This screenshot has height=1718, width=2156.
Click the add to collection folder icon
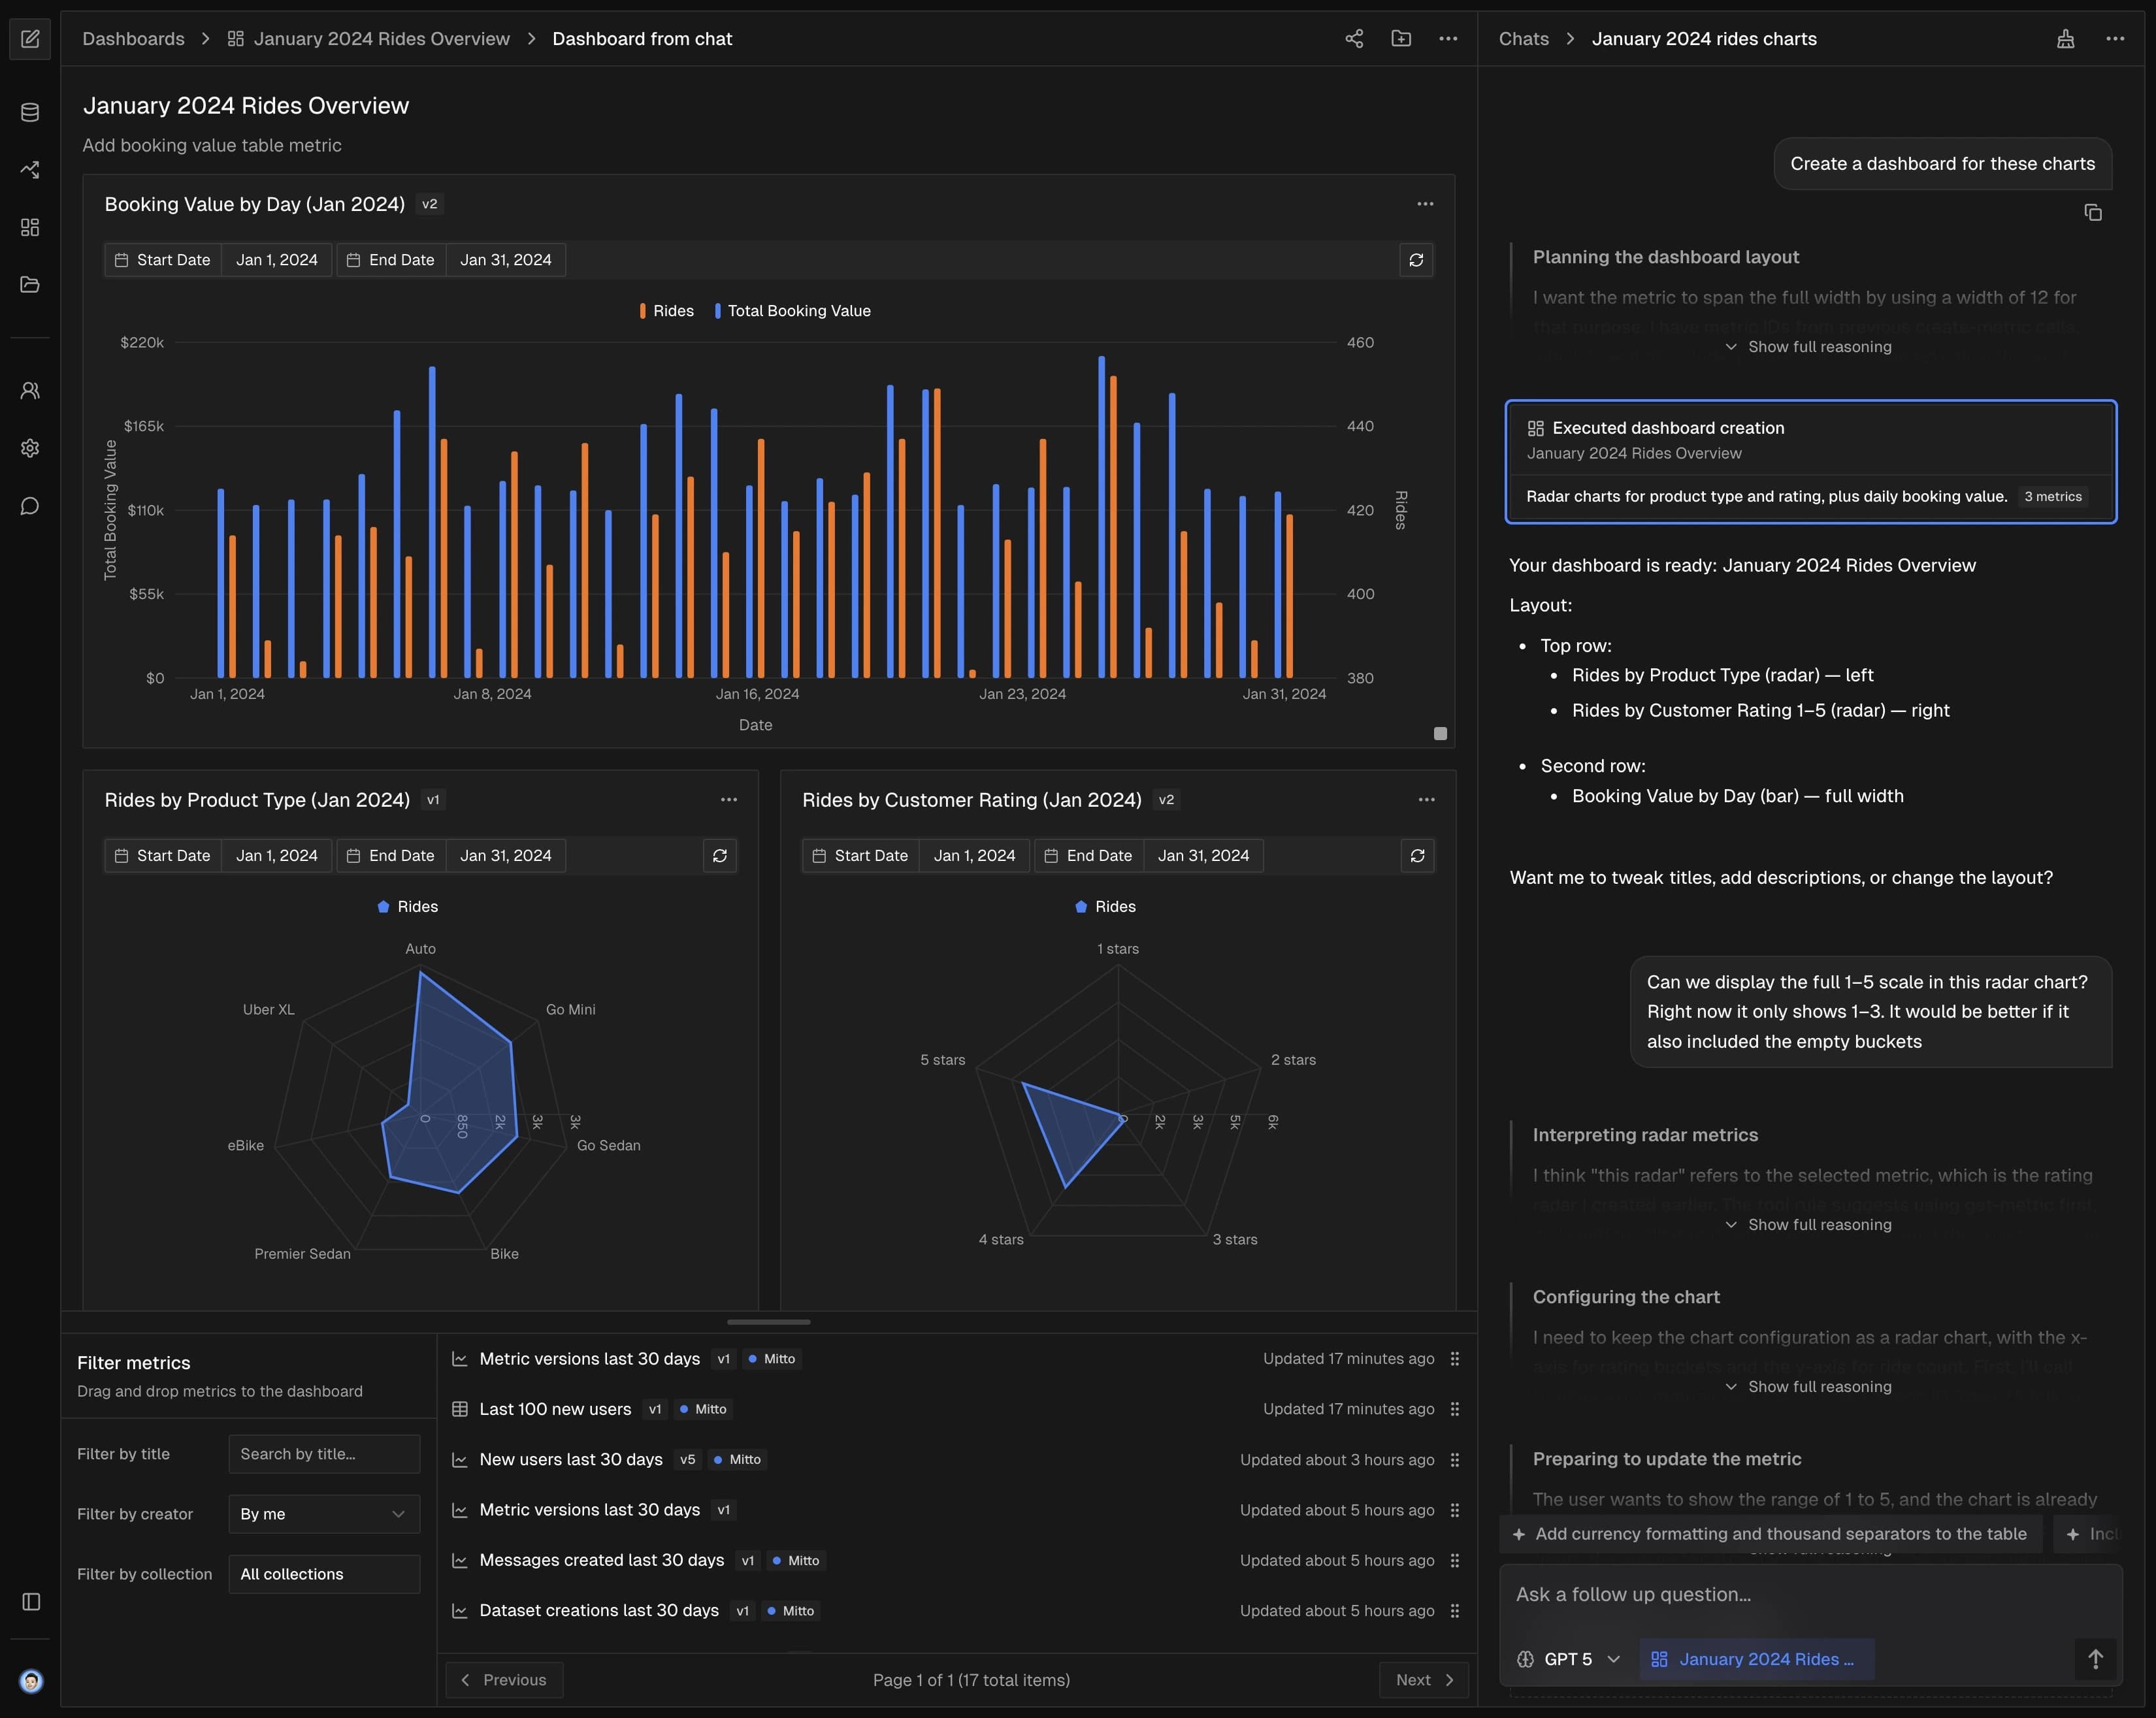[x=1401, y=39]
